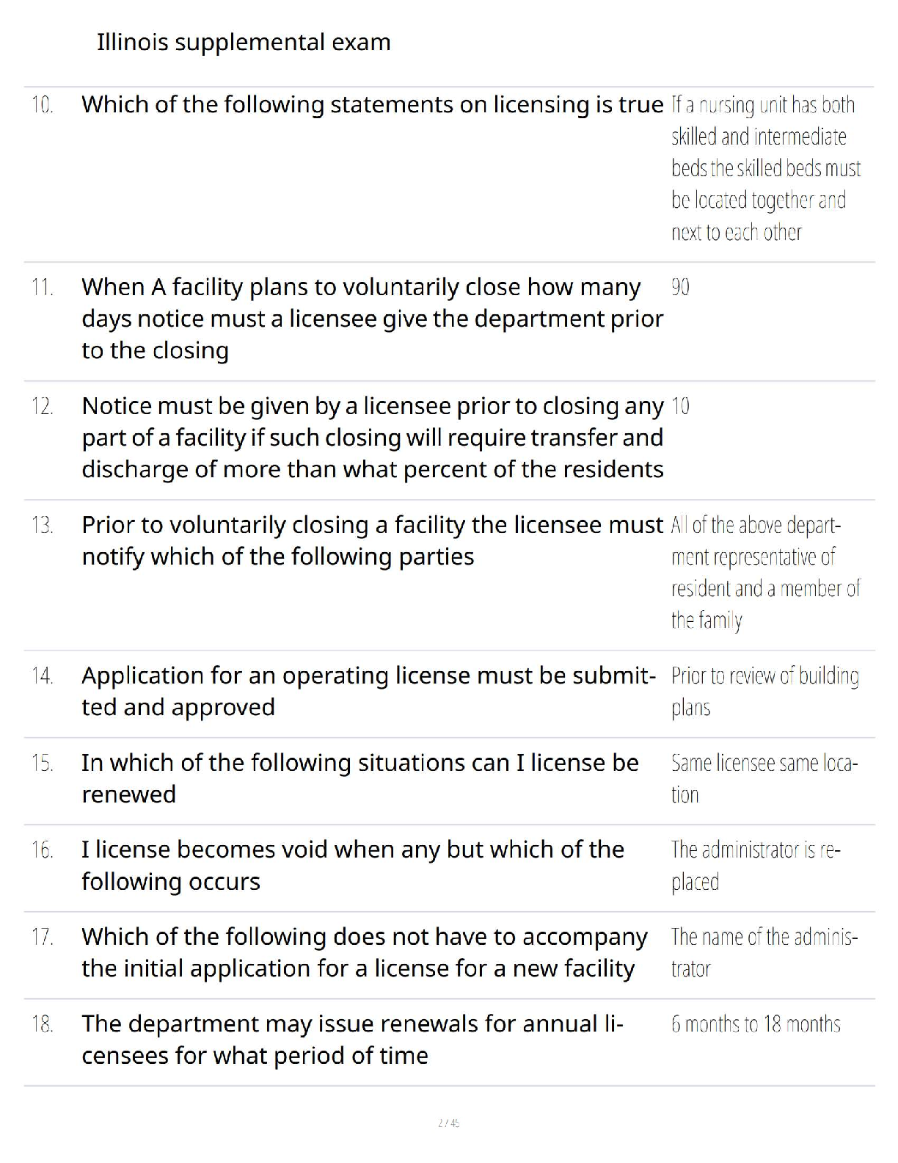This screenshot has width=898, height=1163.
Task: Click question 11 about voluntary closing notice
Action: click(x=372, y=319)
